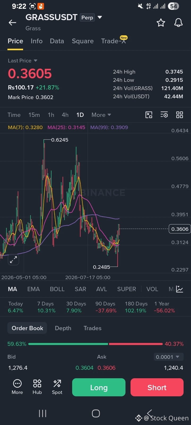
Task: Open the More timeframe dropdown
Action: click(x=101, y=115)
